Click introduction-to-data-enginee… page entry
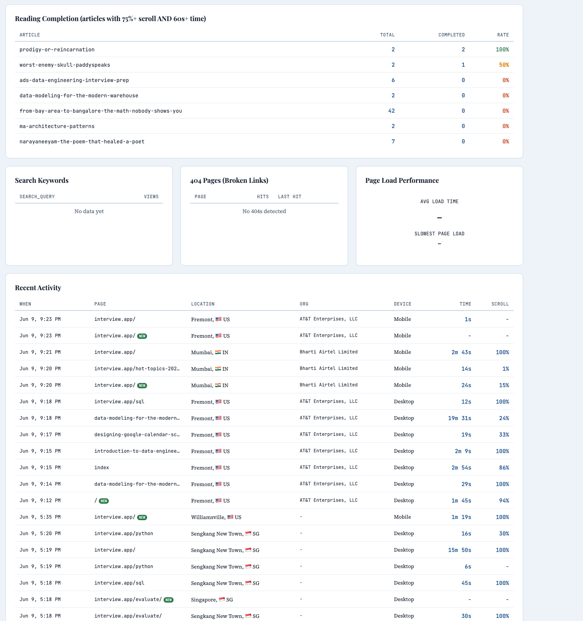 point(137,451)
